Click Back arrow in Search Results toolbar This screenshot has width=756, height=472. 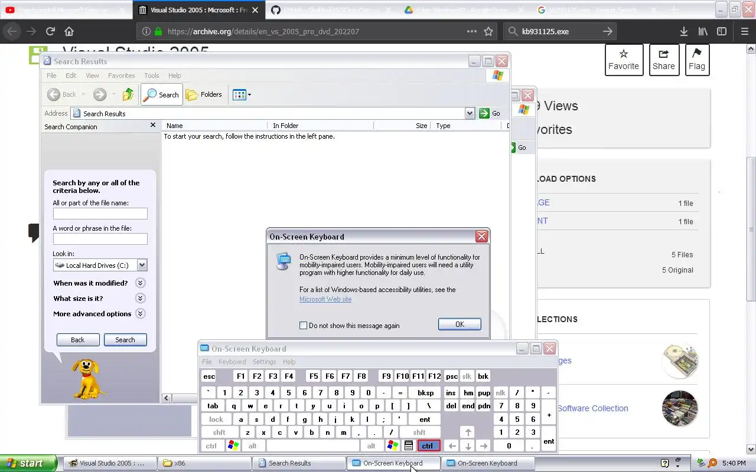[63, 94]
